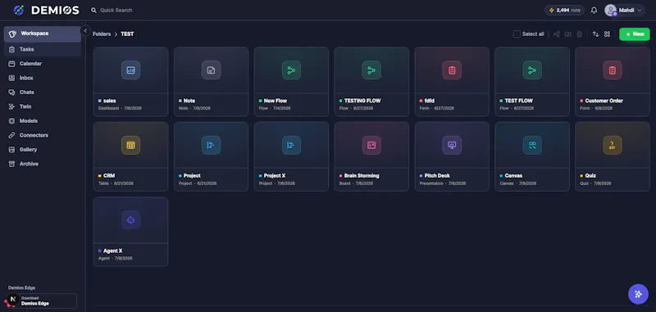Open Tasks in the sidebar
The image size is (656, 312).
pos(43,49)
